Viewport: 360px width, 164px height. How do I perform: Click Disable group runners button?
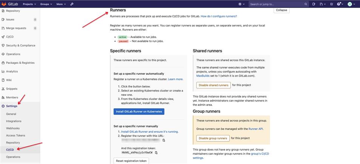213,138
